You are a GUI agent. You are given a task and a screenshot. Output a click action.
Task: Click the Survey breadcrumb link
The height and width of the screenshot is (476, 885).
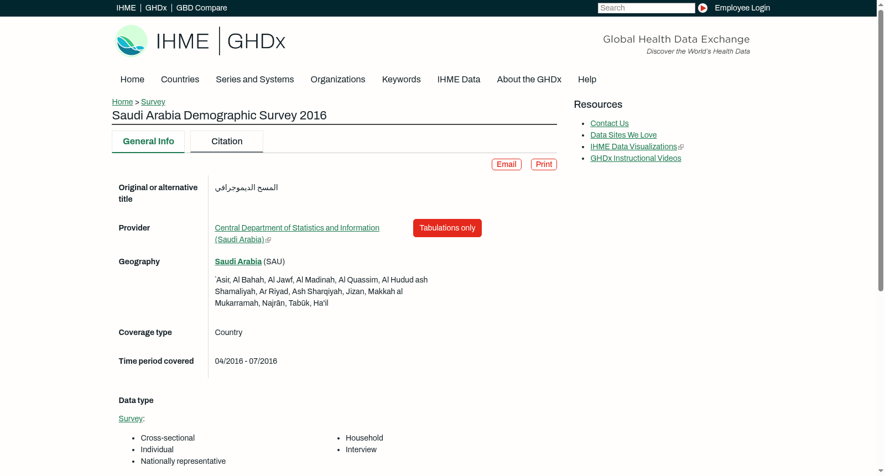point(153,102)
